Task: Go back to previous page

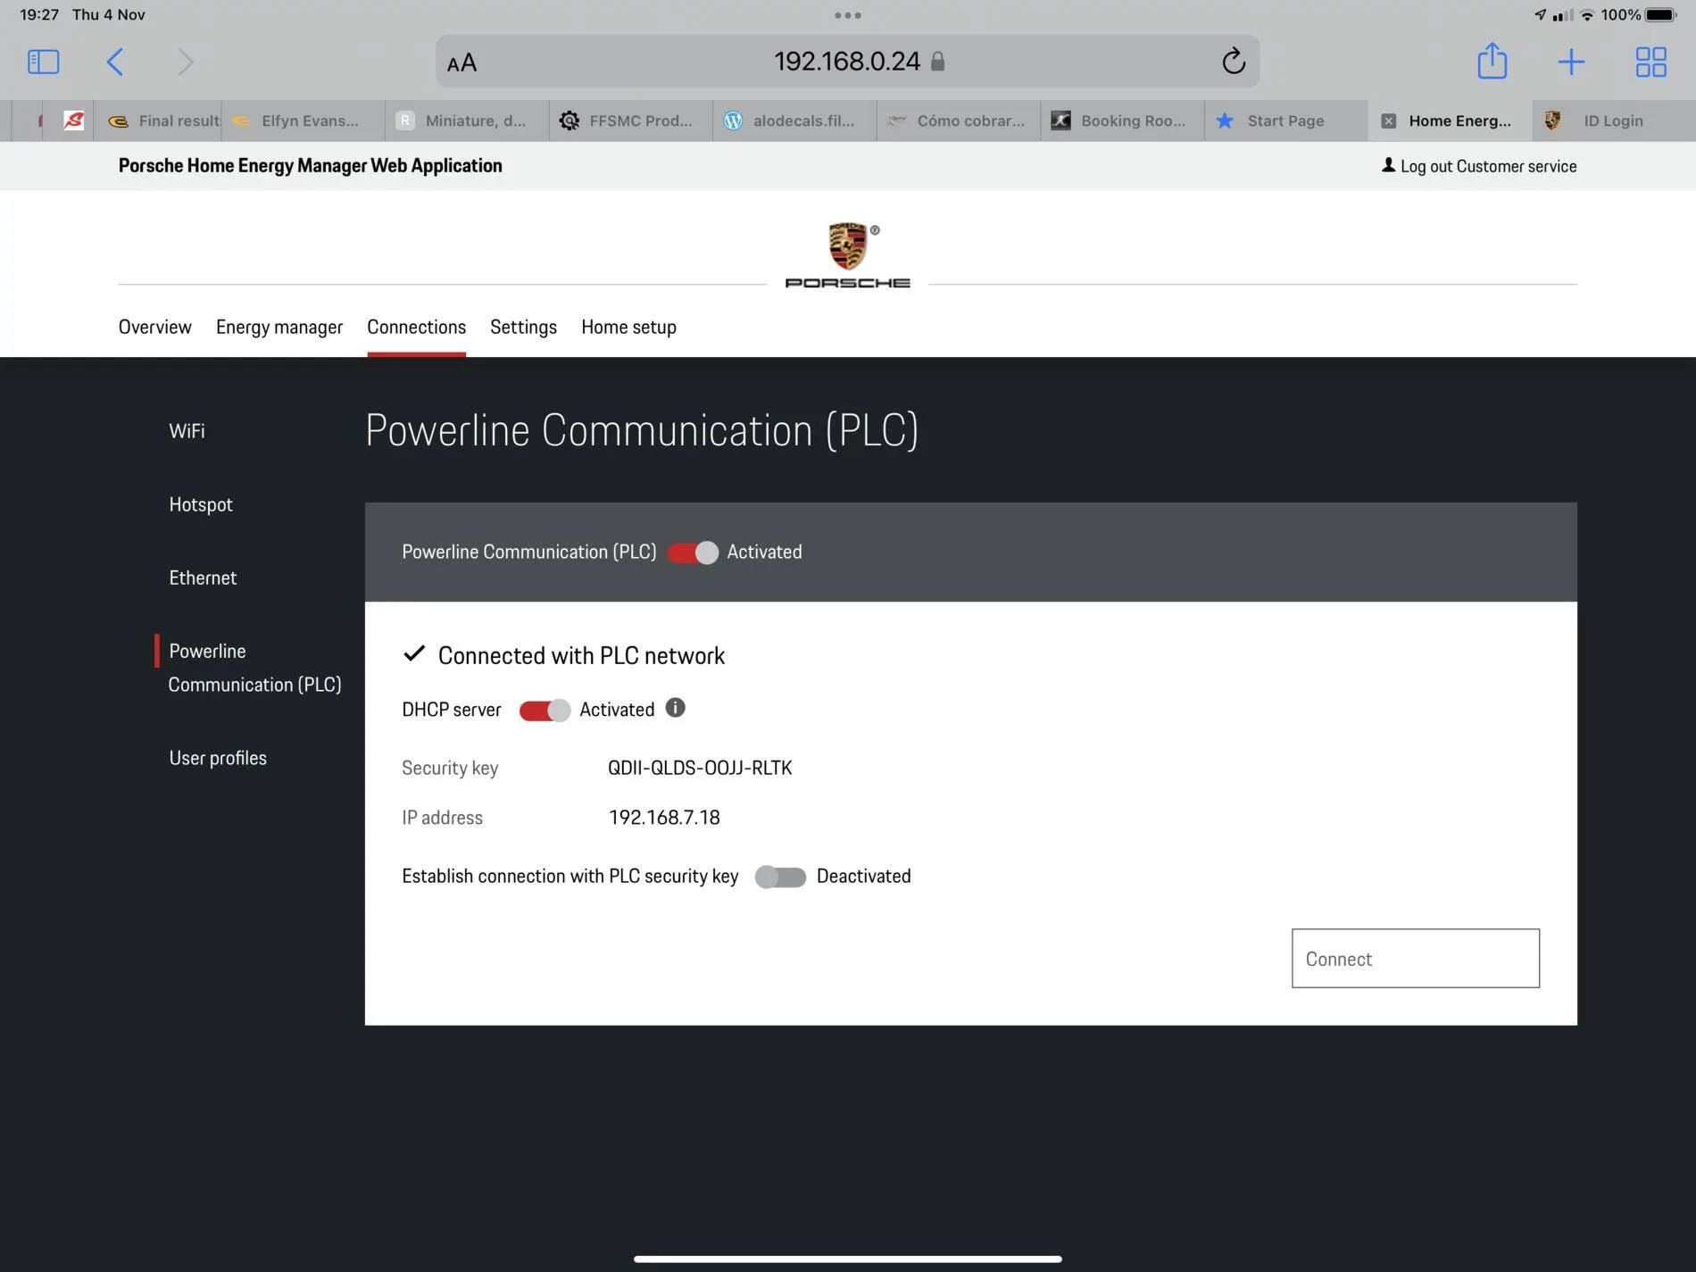Action: pos(115,62)
